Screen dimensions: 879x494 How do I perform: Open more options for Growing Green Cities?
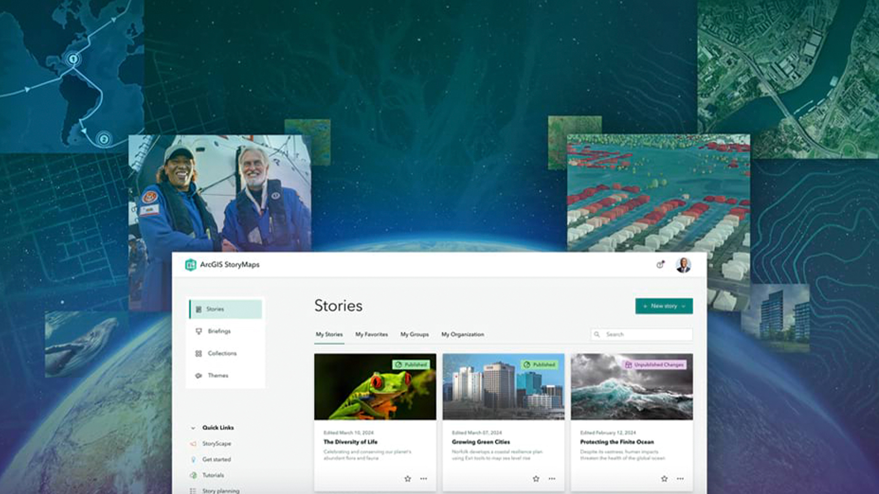[x=552, y=479]
